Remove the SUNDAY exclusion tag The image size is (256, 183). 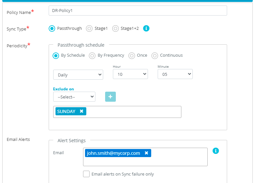81,111
